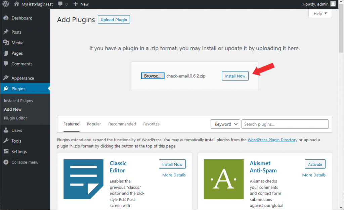Screen dimensions: 344x210
Task: Click the Settings sliders icon
Action: [6, 152]
